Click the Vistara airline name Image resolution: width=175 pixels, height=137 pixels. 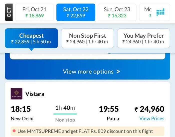pyautogui.click(x=35, y=94)
